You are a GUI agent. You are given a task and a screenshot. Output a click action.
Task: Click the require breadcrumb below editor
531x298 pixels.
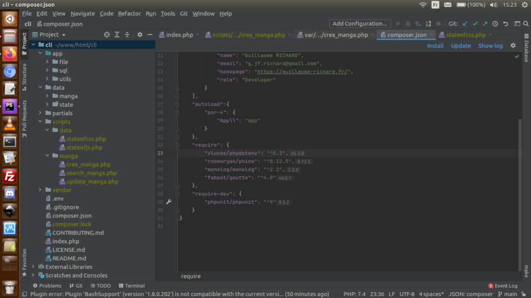pos(191,276)
